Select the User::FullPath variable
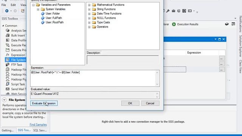Image resolution: width=242 pixels, height=136 pixels. [x=54, y=18]
